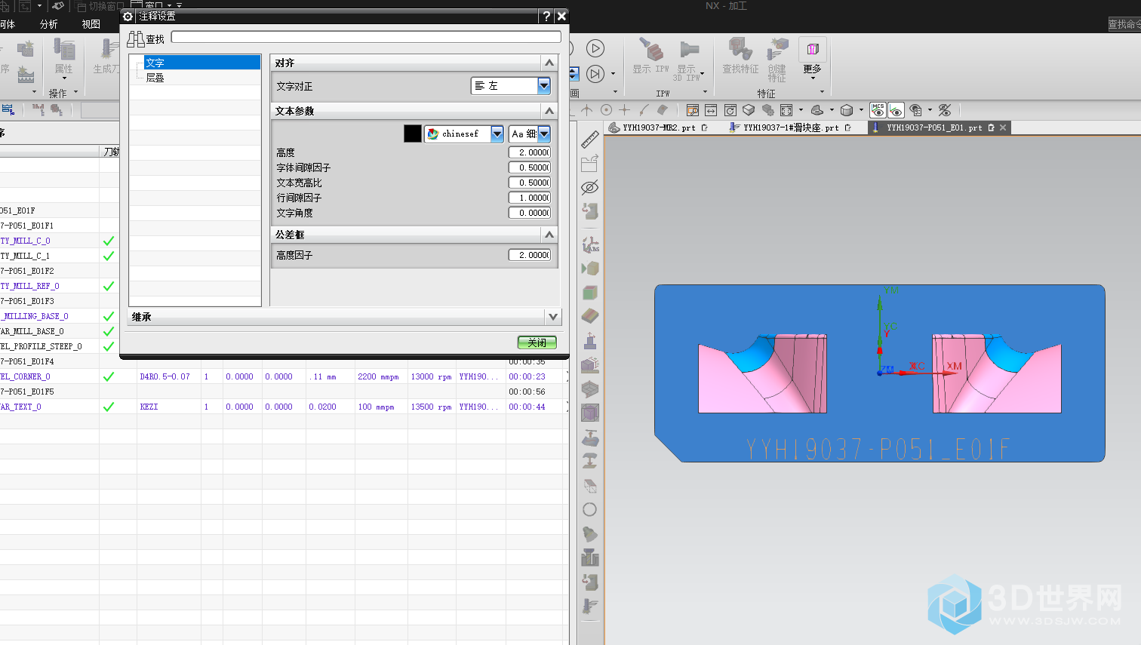This screenshot has height=645, width=1141.
Task: Expand the 继承 section
Action: pyautogui.click(x=553, y=317)
